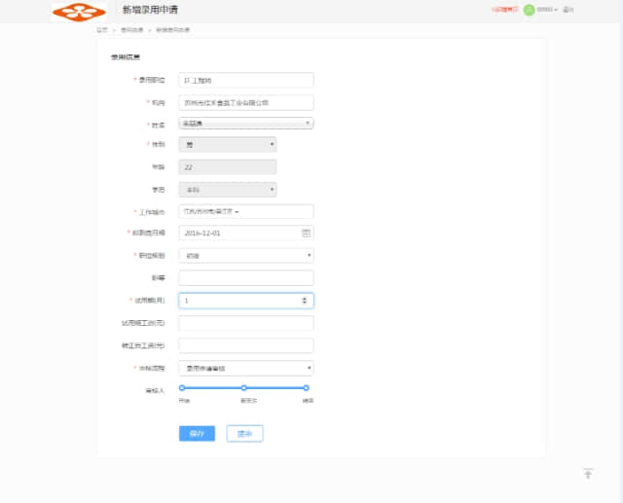Screen dimensions: 623x503
Task: Open the username menu in header
Action: point(547,10)
